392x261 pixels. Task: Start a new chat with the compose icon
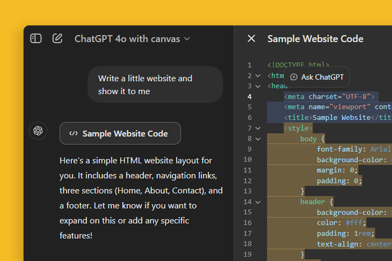point(57,38)
